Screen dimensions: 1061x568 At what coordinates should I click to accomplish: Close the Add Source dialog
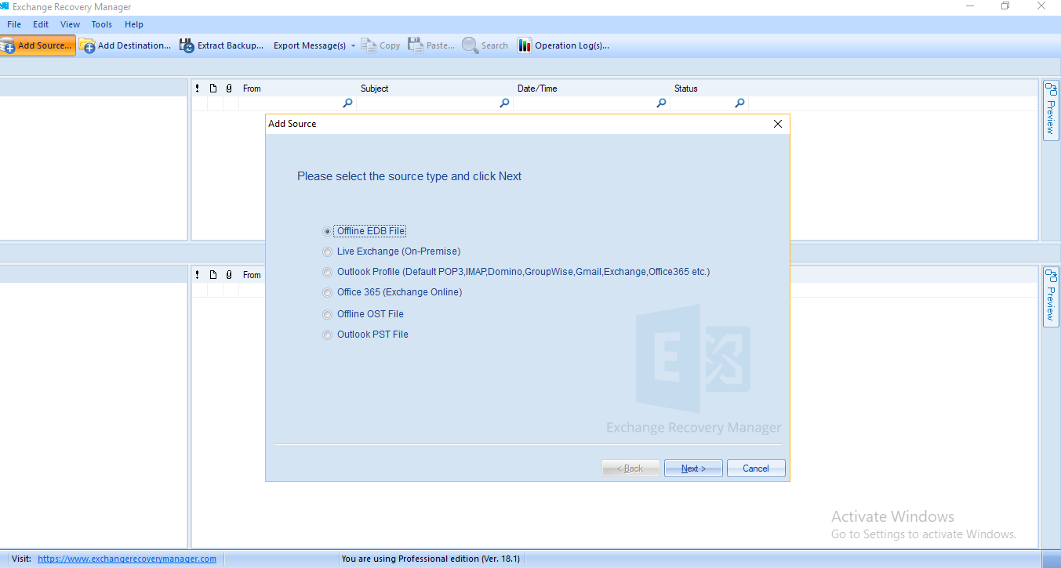pyautogui.click(x=778, y=124)
